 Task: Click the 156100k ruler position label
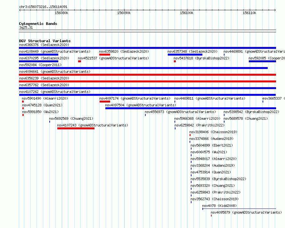(x=187, y=13)
